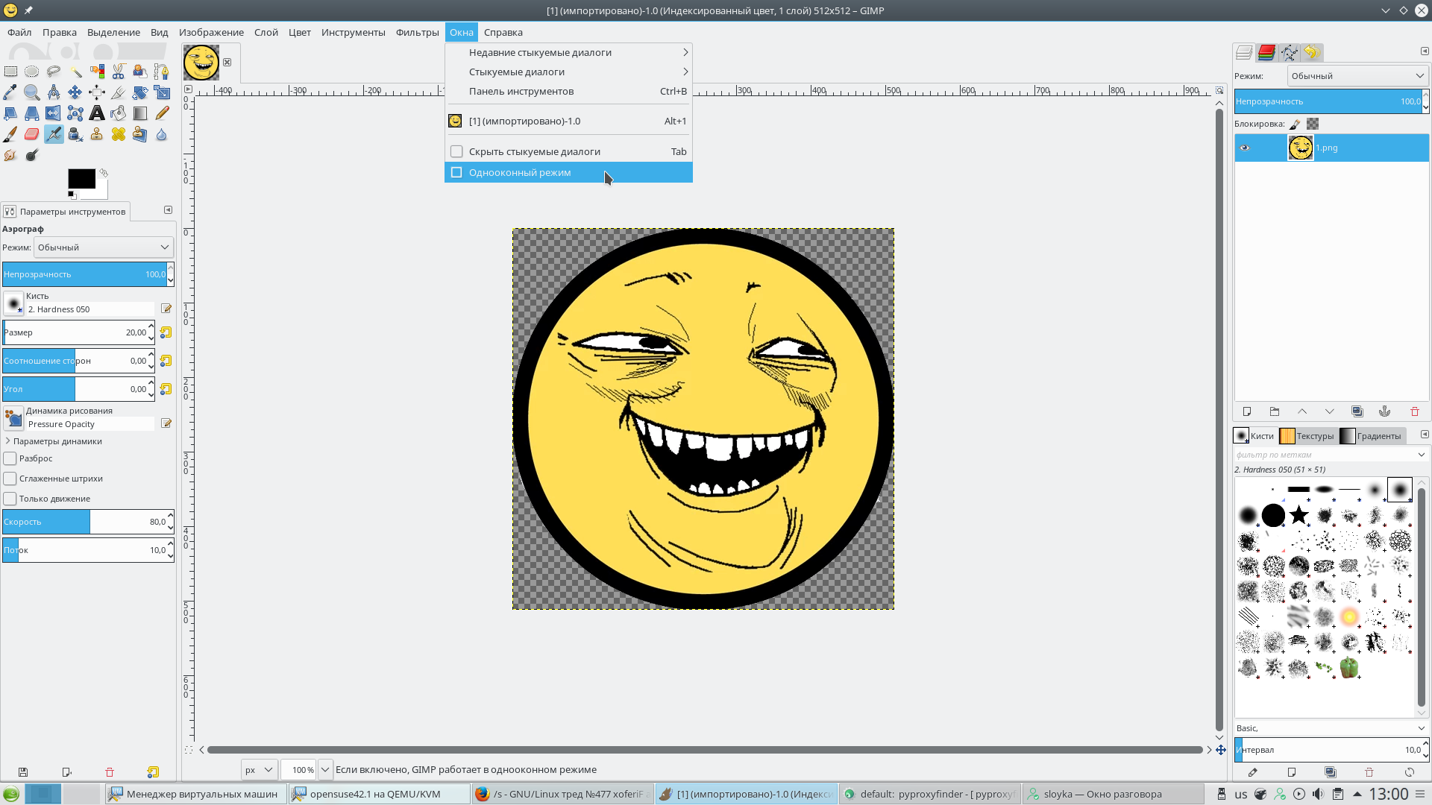Viewport: 1432px width, 805px height.
Task: Open the Файл menu
Action: tap(19, 32)
